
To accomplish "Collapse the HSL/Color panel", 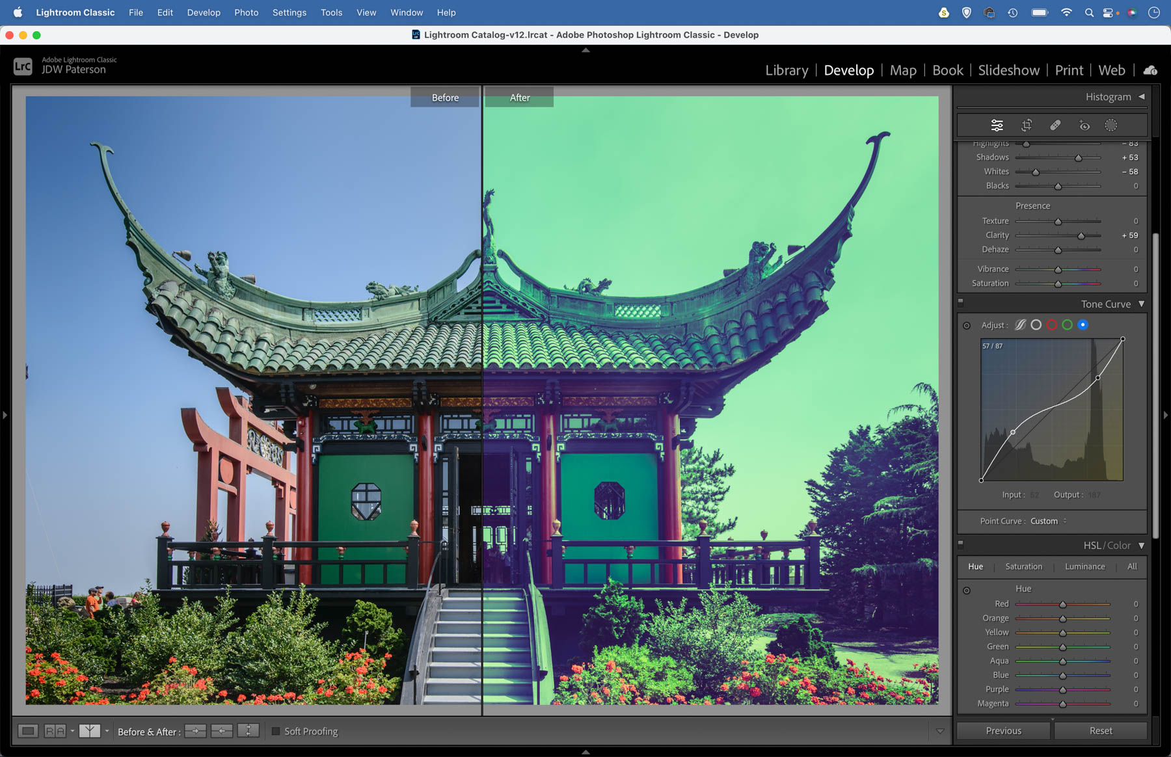I will coord(1142,546).
